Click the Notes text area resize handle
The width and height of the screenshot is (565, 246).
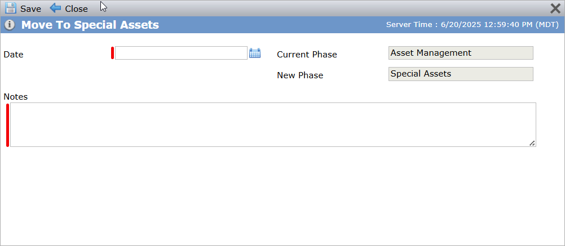click(x=532, y=143)
